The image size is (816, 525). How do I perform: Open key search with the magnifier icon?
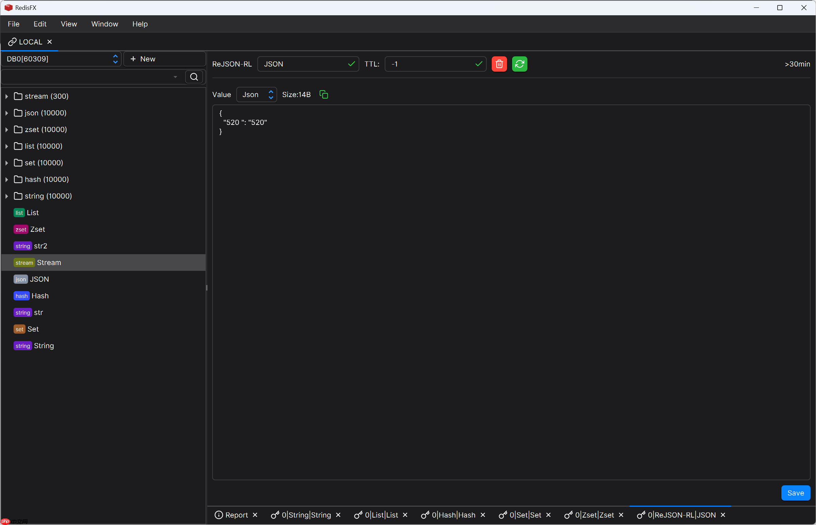pyautogui.click(x=194, y=76)
